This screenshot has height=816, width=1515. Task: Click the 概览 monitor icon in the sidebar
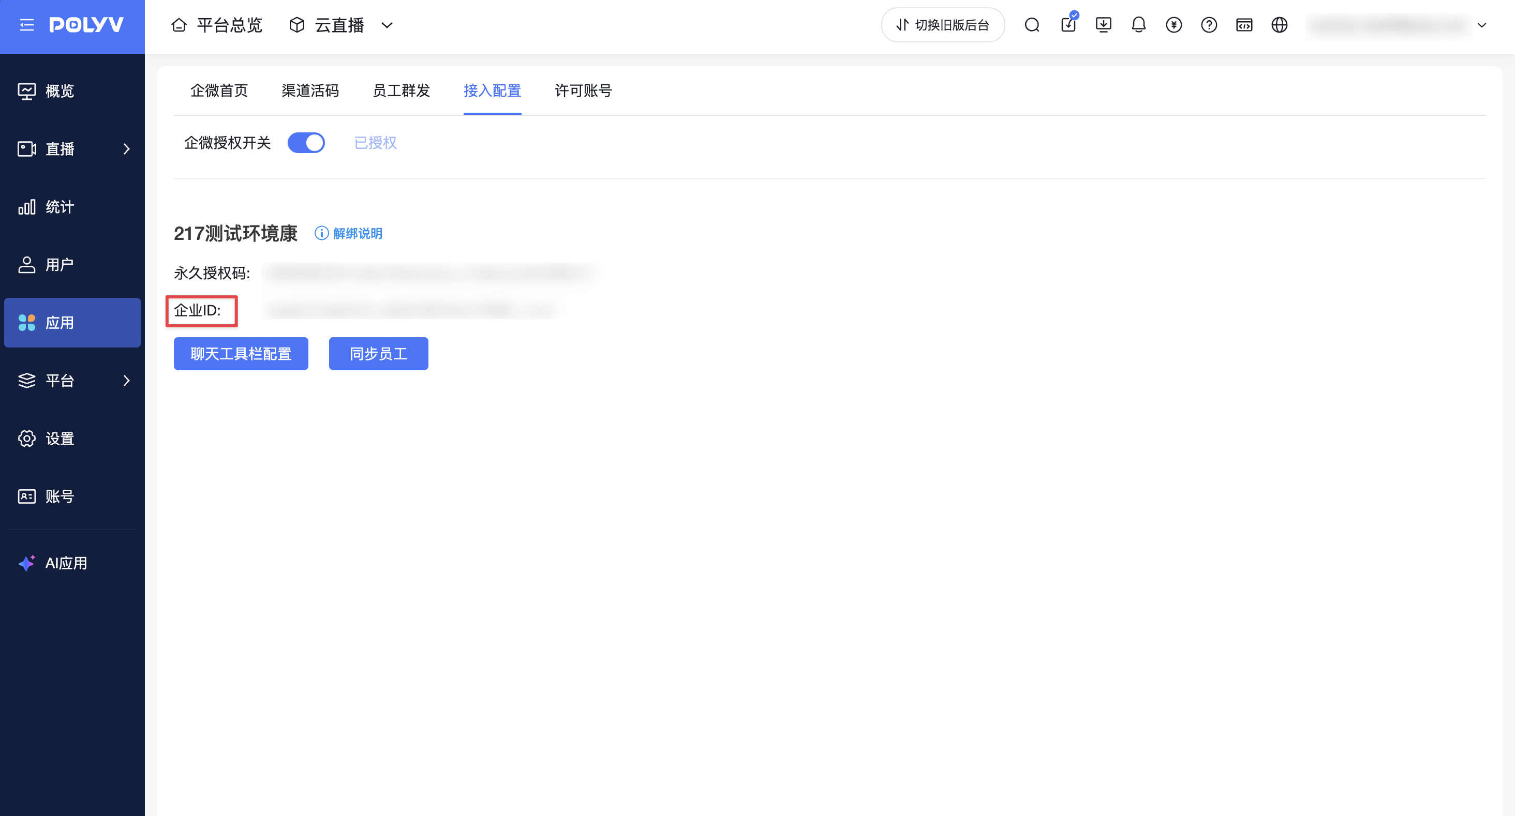point(27,91)
